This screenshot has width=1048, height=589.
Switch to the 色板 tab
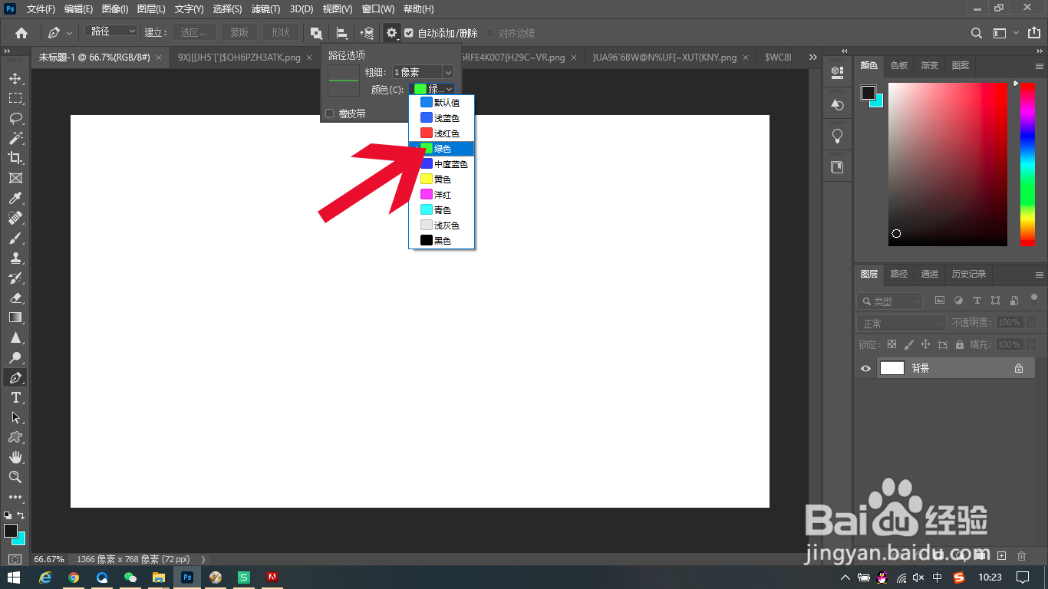[899, 66]
